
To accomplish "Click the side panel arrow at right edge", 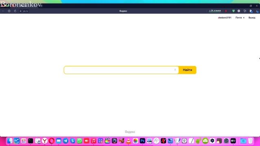I will [259, 58].
